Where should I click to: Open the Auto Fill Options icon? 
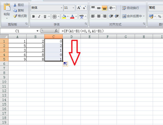pos(65,64)
